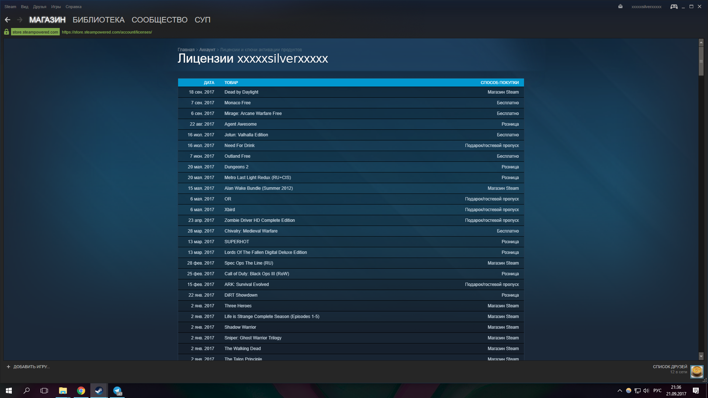Open the Справка menu
Screen dimensions: 708x398
[73, 7]
